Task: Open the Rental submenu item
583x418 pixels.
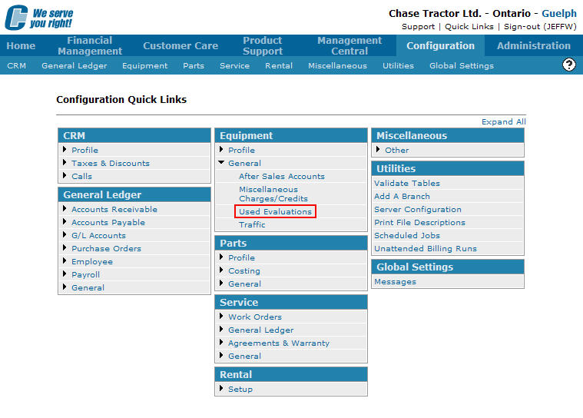Action: tap(279, 66)
